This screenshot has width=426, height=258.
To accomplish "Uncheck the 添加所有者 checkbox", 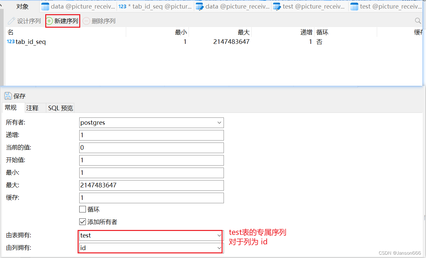I will point(83,222).
